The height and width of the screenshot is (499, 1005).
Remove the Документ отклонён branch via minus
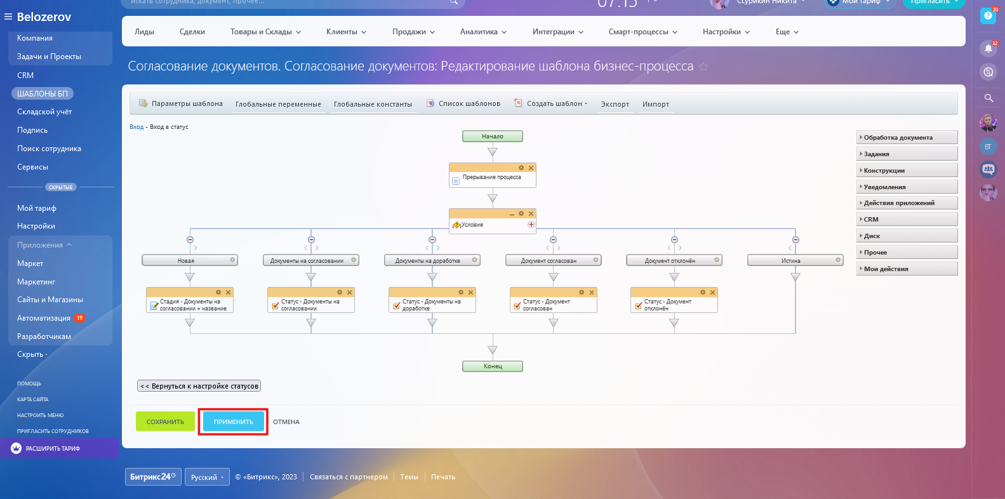pos(674,239)
